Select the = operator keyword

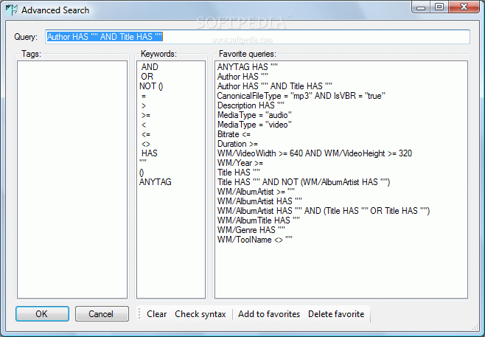[144, 97]
